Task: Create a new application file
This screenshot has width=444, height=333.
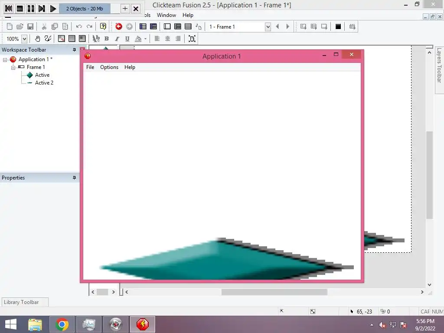Action: click(x=10, y=26)
